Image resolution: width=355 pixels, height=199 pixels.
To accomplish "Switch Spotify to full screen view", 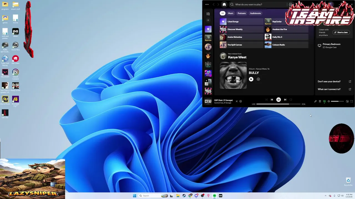I will 352,101.
